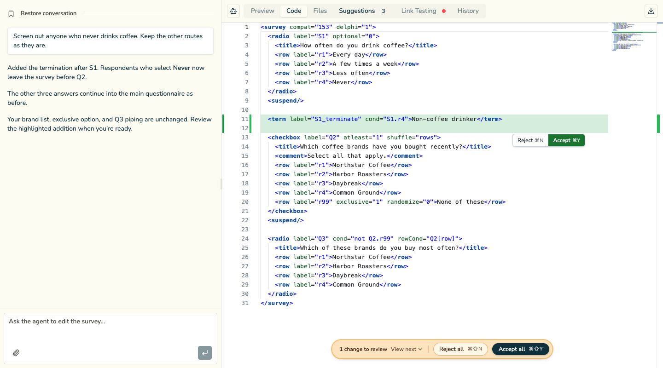Reject the highlighted change inline
Viewport: 663px width, 368px height.
(x=530, y=140)
